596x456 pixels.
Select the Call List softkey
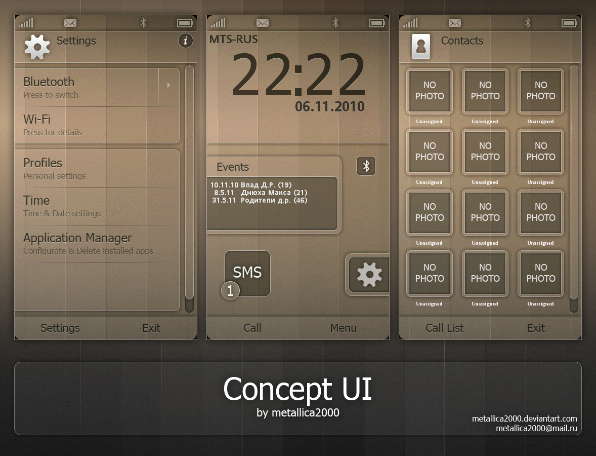pos(445,328)
